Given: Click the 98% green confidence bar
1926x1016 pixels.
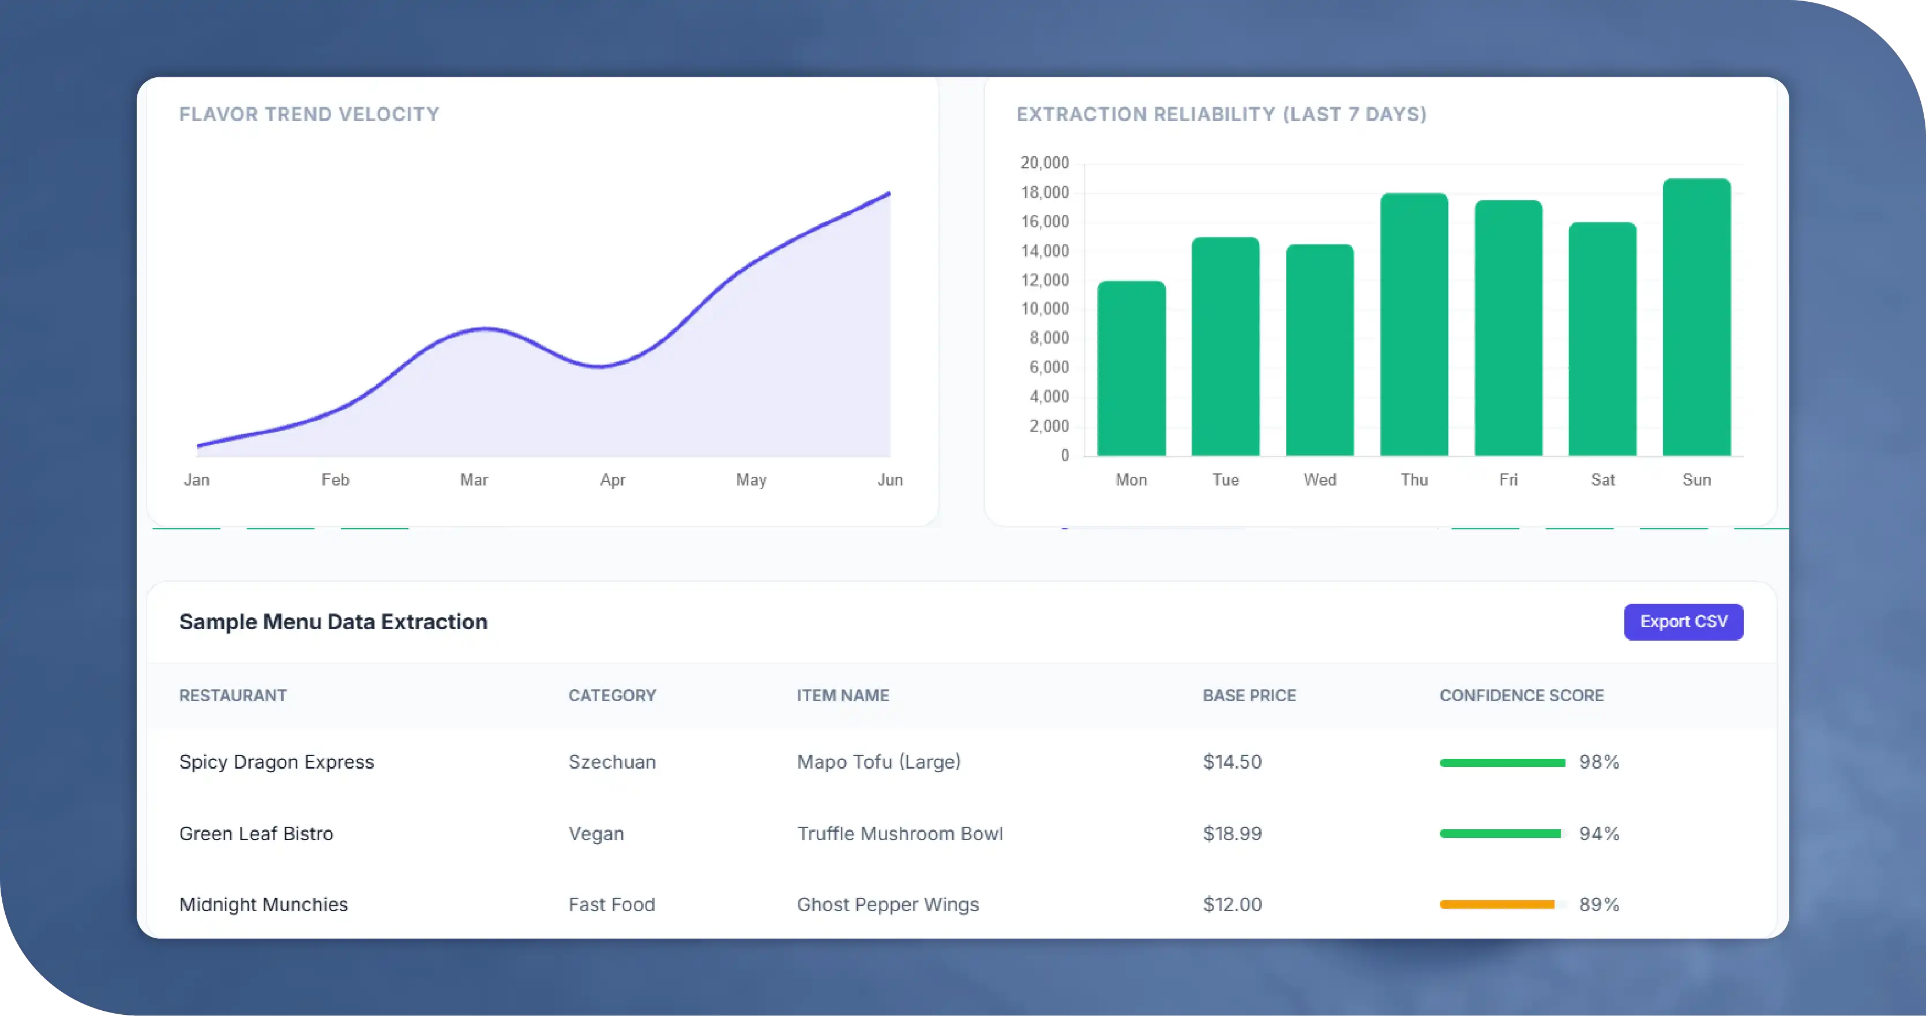Looking at the screenshot, I should tap(1501, 762).
